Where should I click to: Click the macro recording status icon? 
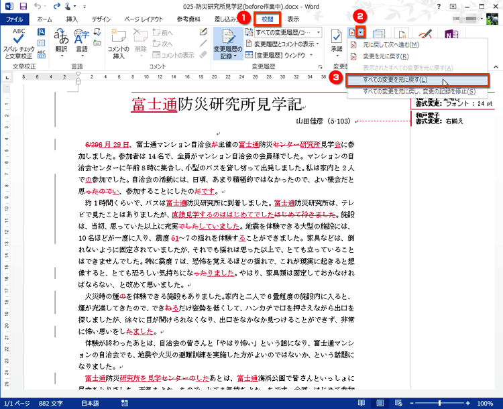pos(125,403)
